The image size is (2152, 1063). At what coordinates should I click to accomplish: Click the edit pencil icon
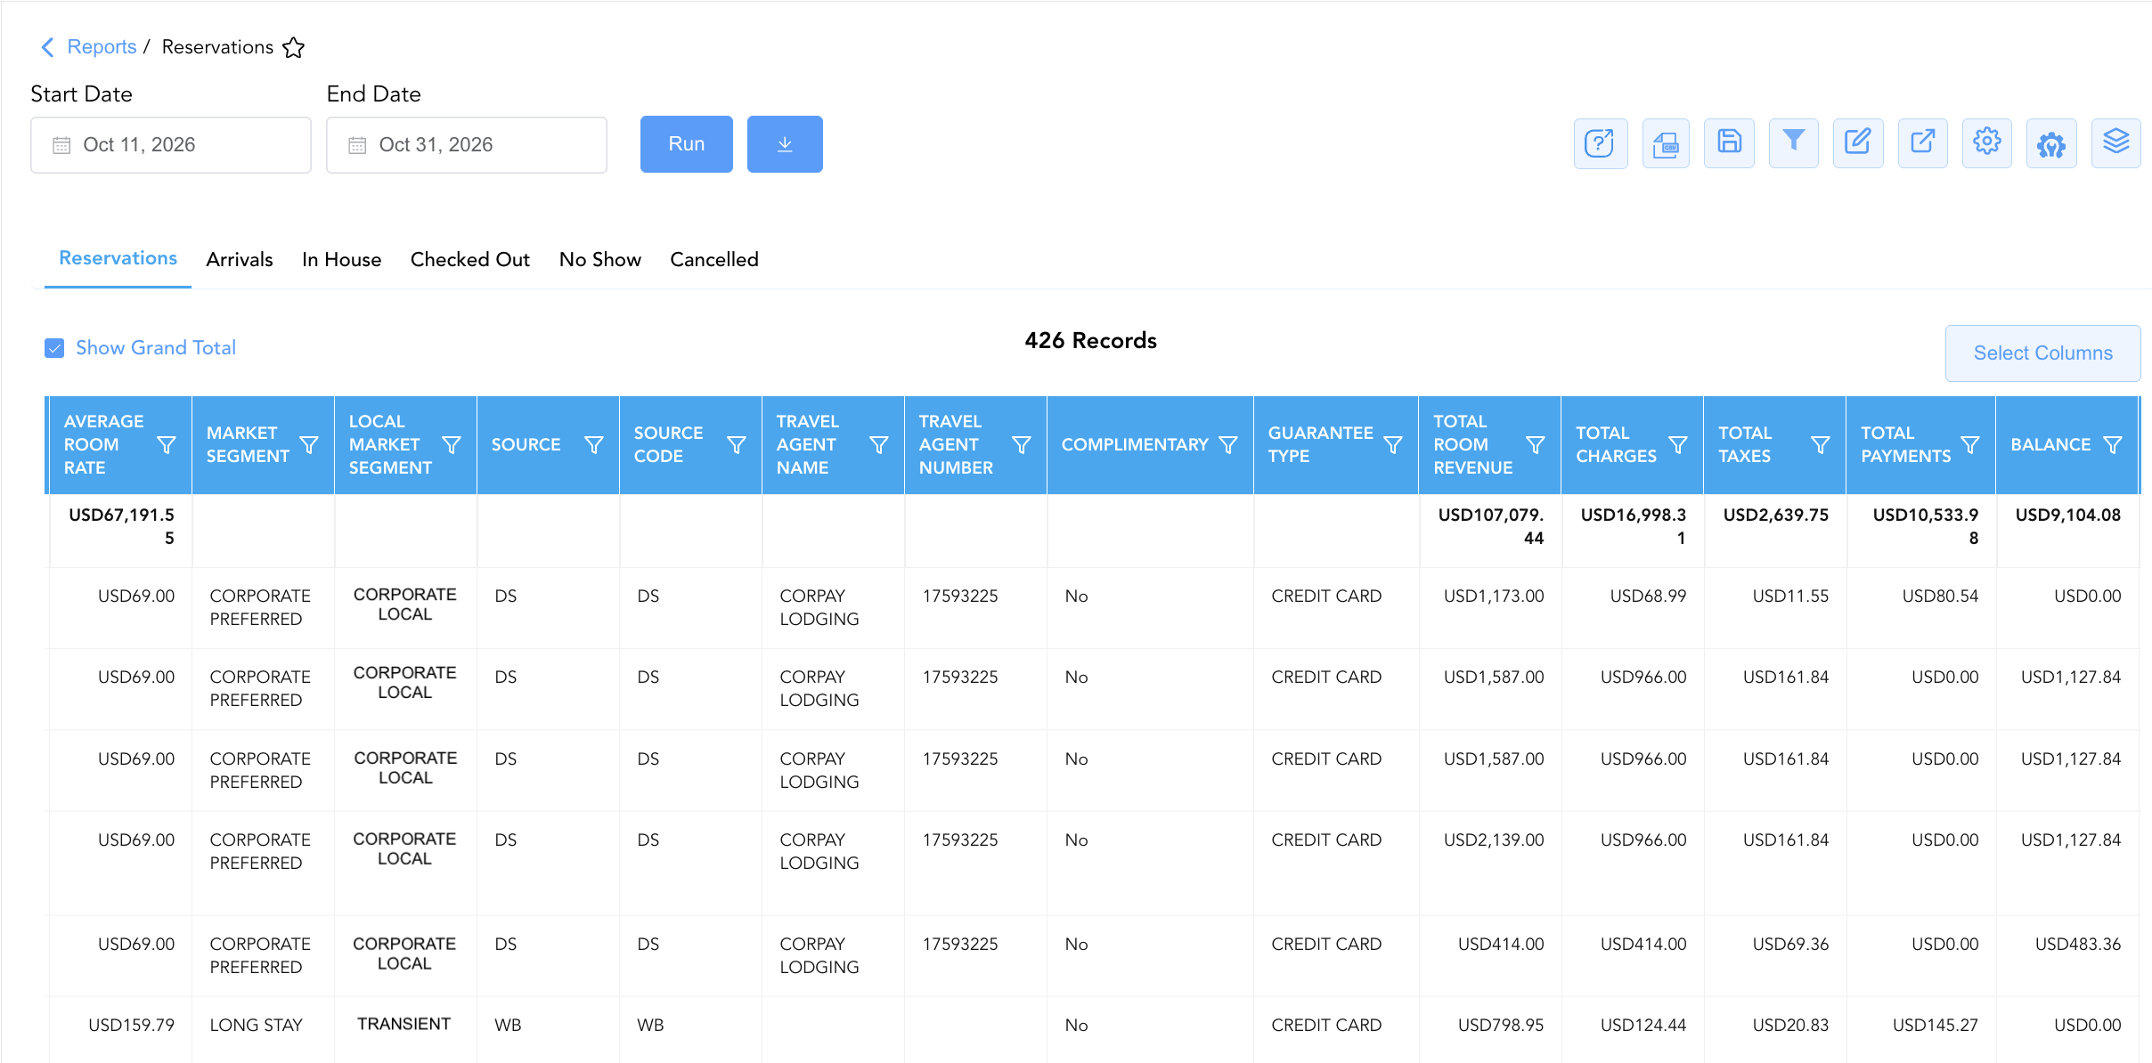point(1858,143)
